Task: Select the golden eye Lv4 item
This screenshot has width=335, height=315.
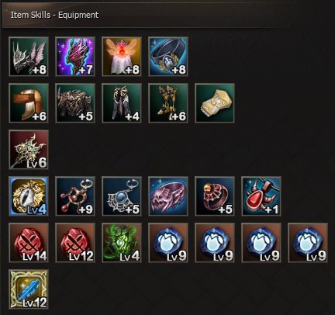Action: tap(29, 196)
